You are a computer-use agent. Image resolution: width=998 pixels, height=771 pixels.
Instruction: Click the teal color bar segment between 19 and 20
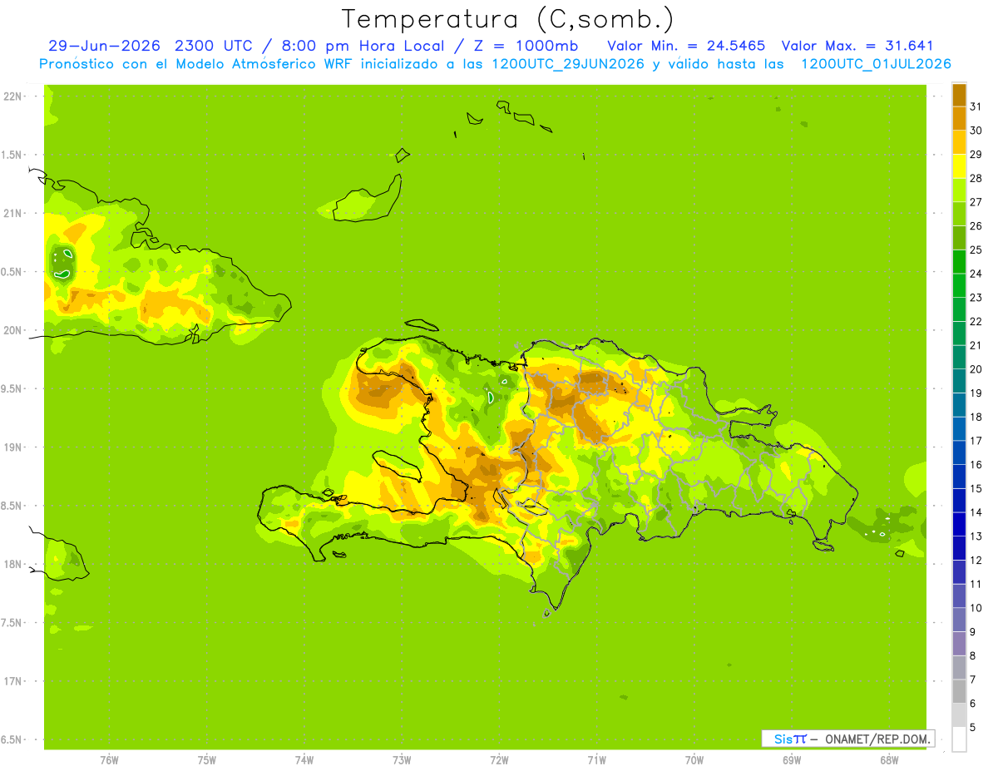(959, 381)
